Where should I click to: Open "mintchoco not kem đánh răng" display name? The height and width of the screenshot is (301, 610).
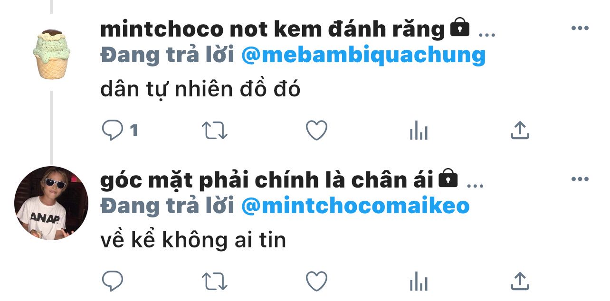tap(272, 29)
